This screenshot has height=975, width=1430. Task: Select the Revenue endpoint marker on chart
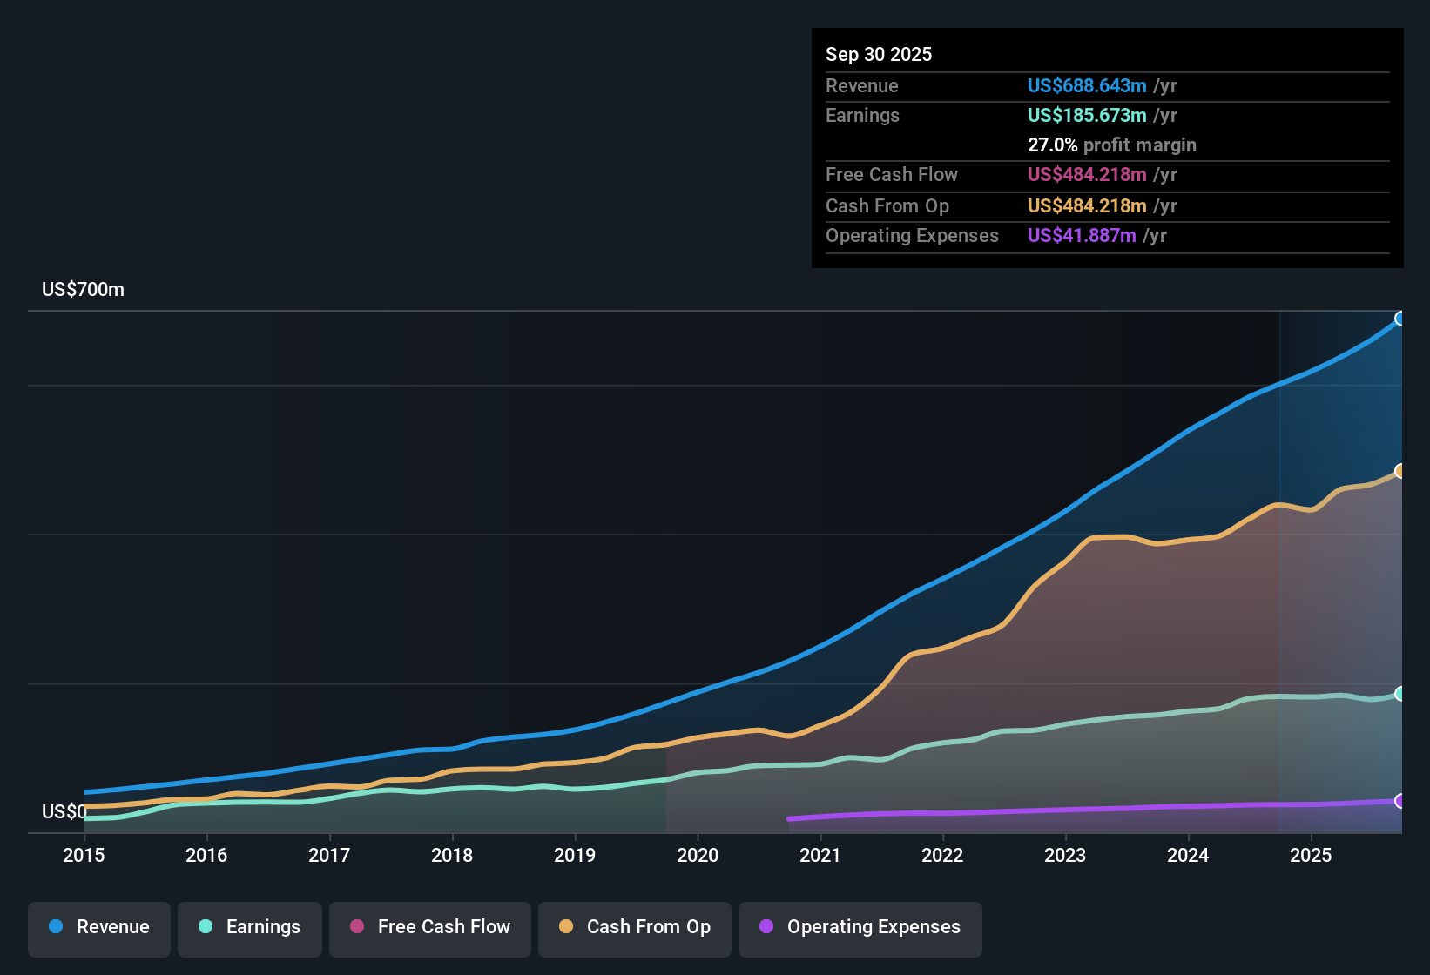[x=1400, y=319]
